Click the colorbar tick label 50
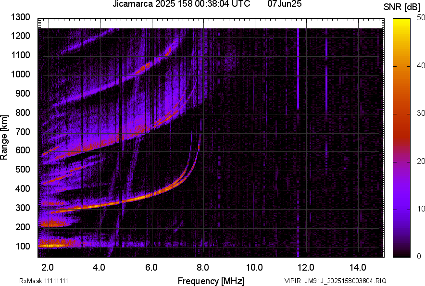Viewport: 425px width, 286px height. pyautogui.click(x=421, y=18)
